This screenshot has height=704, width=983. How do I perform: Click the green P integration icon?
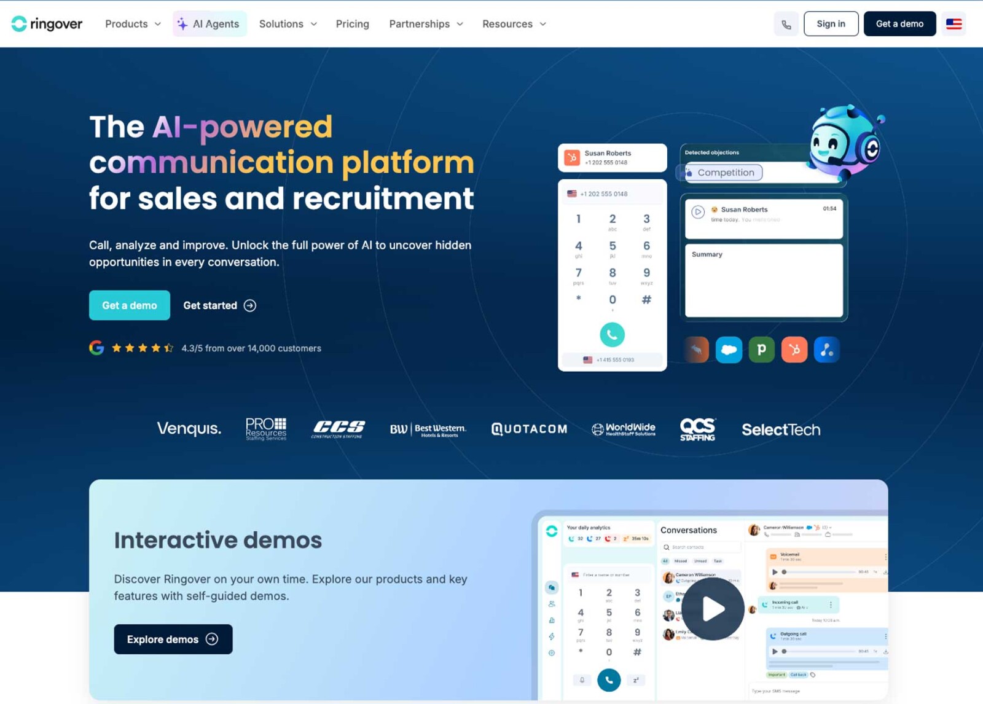coord(761,350)
